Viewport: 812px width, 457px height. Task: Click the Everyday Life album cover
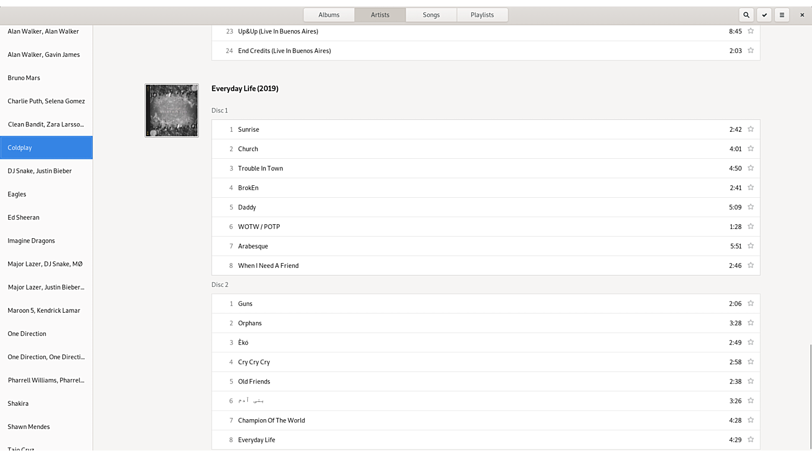[172, 110]
